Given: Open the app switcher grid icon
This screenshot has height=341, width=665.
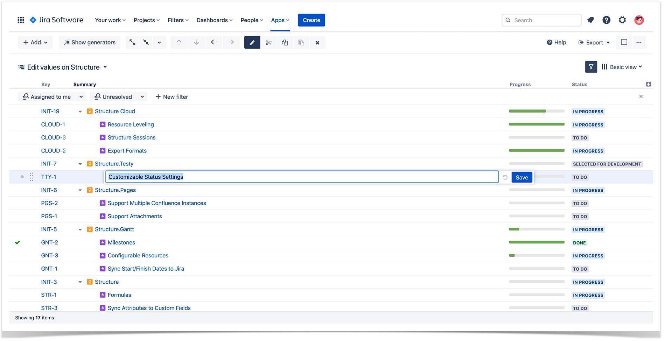Looking at the screenshot, I should (21, 20).
